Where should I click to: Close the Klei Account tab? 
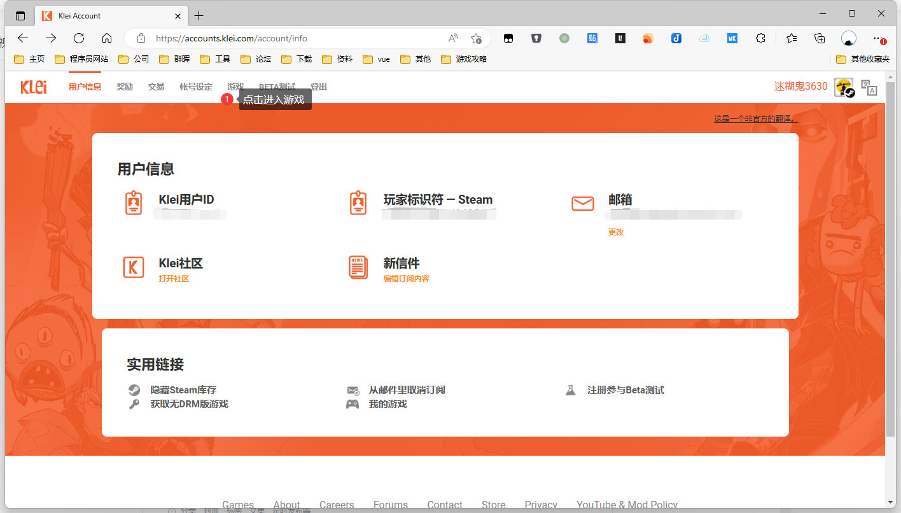point(178,15)
